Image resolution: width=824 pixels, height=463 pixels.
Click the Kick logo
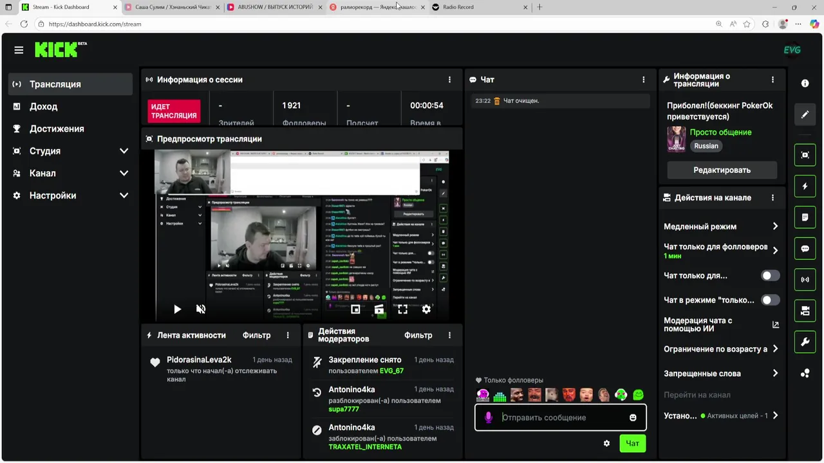61,50
